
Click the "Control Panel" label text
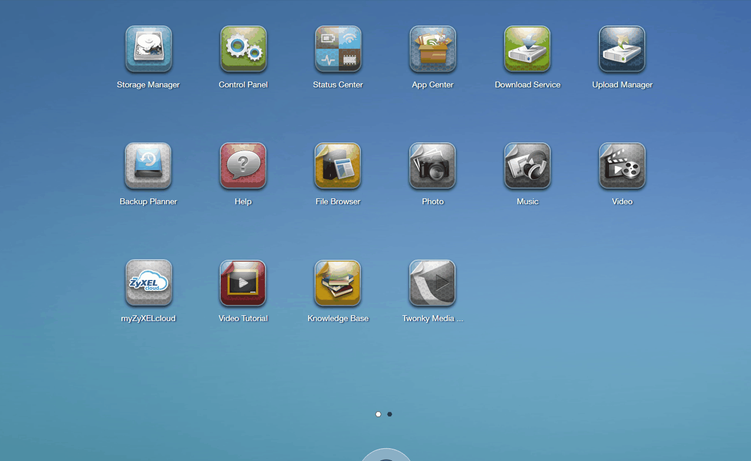click(x=243, y=85)
